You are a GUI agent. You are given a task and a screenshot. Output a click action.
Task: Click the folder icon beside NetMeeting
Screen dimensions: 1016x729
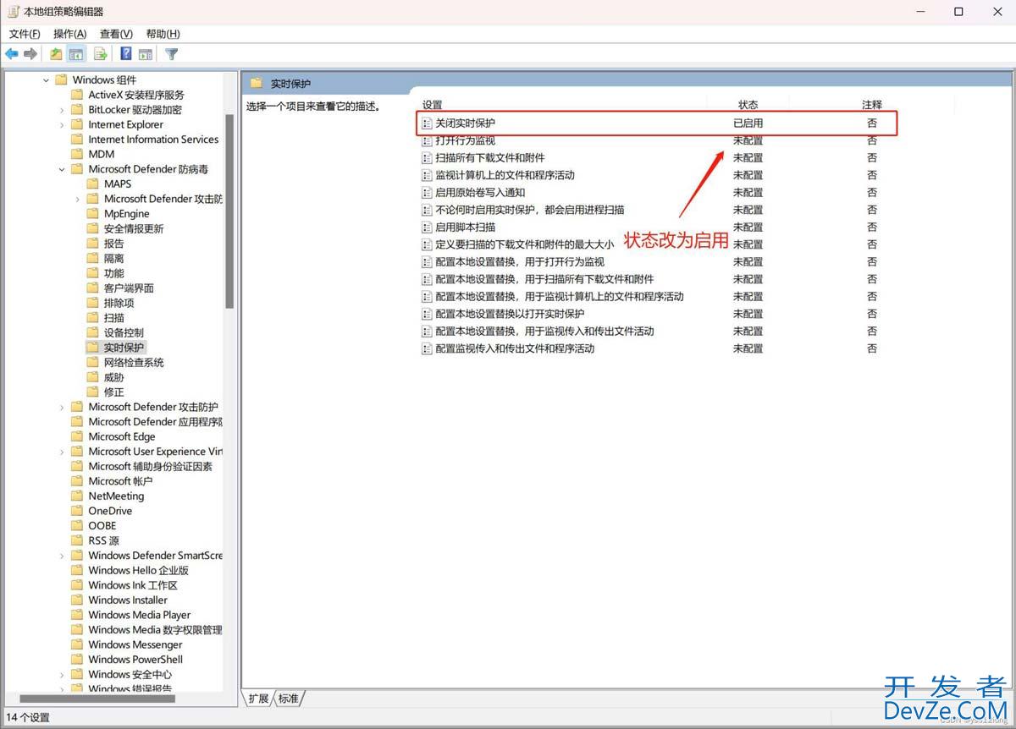tap(78, 496)
